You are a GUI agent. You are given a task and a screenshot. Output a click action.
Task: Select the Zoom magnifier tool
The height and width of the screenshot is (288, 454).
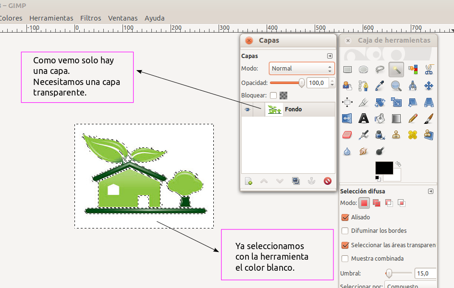(x=396, y=86)
